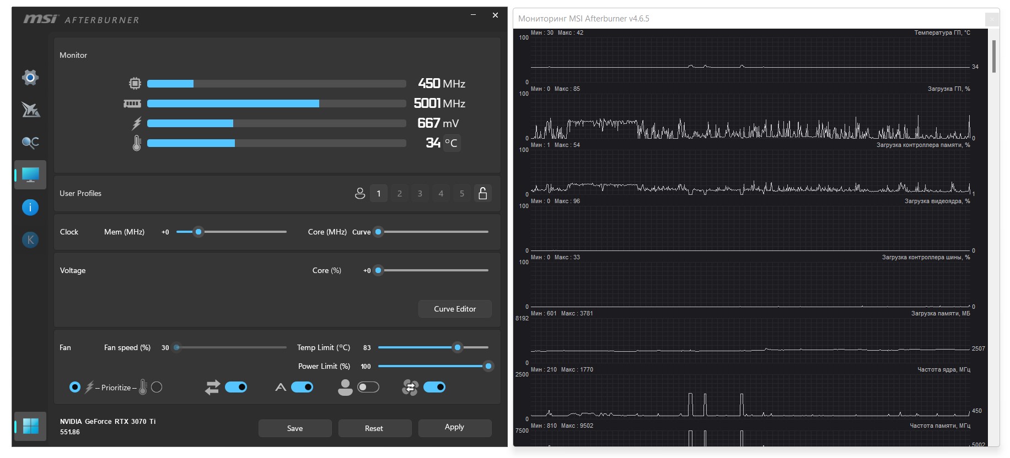1010x458 pixels.
Task: Close the monitoring window
Action: pyautogui.click(x=992, y=19)
